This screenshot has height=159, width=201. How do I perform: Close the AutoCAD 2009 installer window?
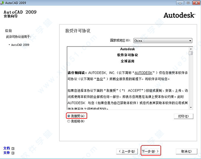click(196, 3)
